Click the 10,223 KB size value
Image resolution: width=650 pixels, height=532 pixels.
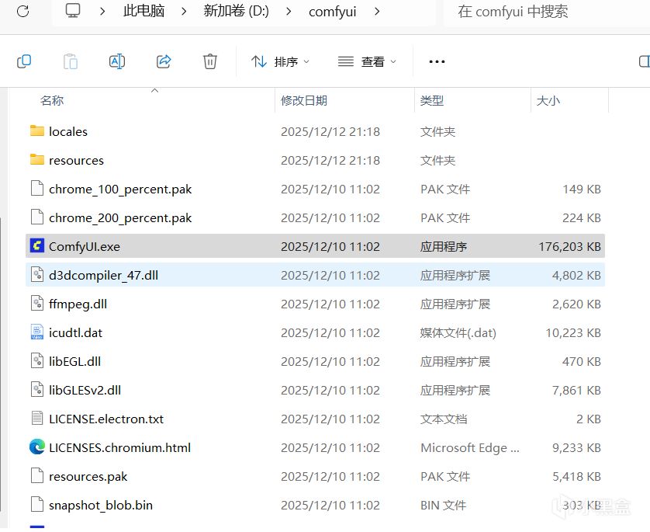pos(573,333)
